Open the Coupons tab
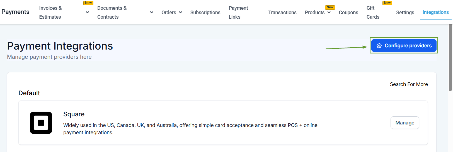 (348, 13)
